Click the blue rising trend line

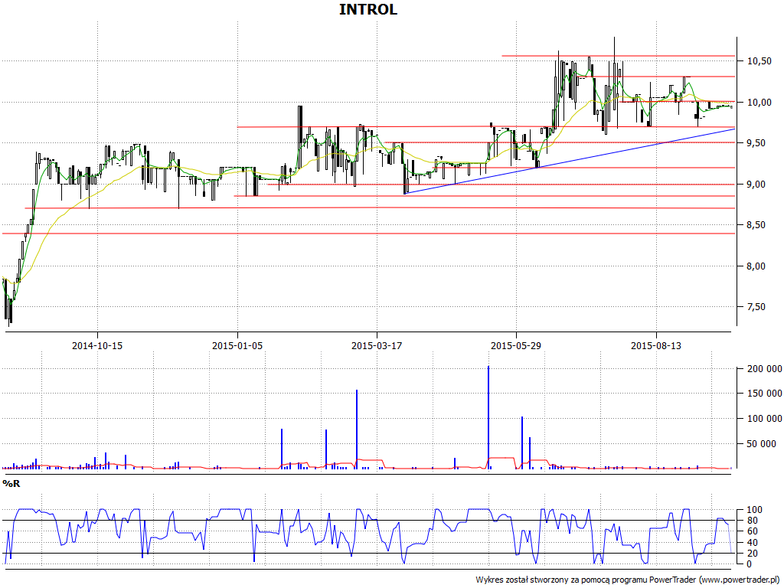(570, 161)
